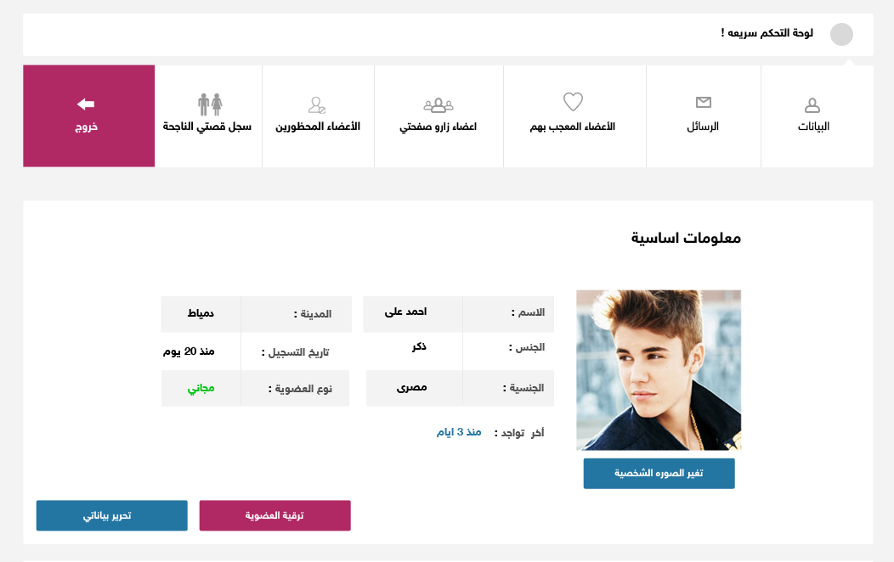Click the ترقية العضوية upgrade button
This screenshot has width=894, height=562.
tap(274, 515)
